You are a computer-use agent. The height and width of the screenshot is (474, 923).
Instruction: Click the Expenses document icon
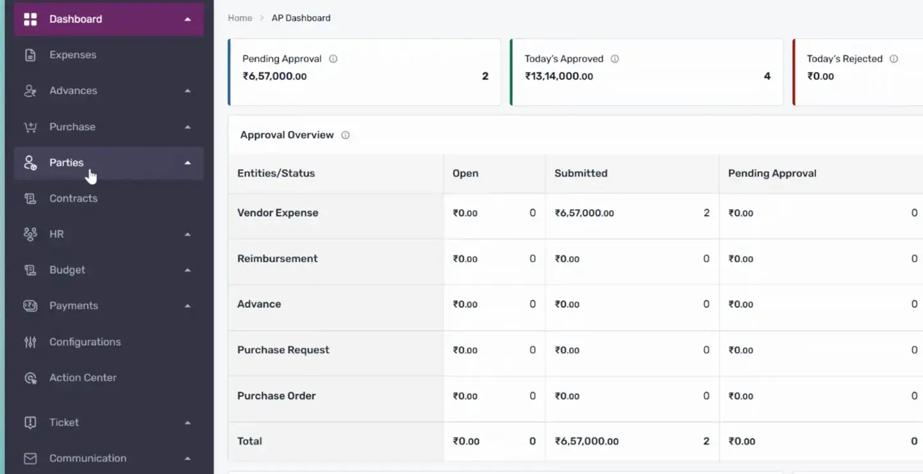click(x=30, y=55)
